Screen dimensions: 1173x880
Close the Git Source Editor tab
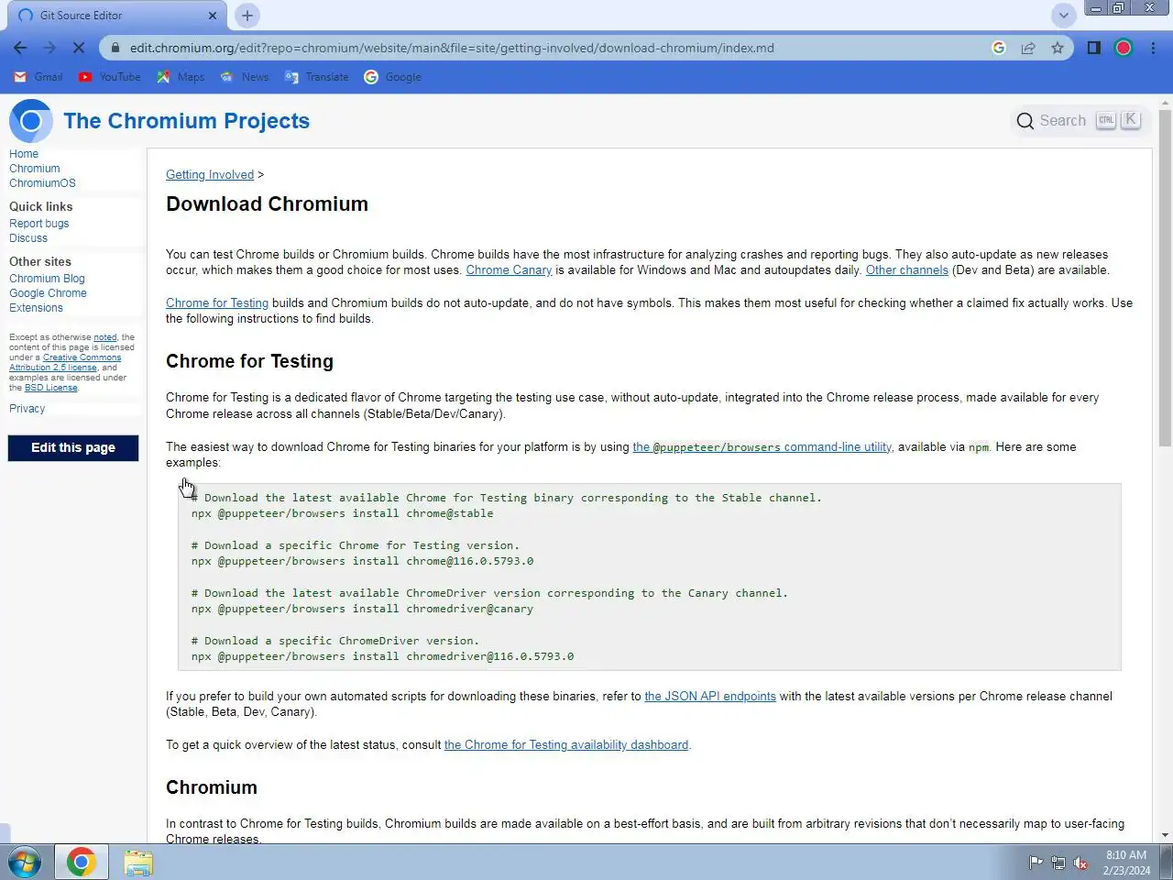(213, 16)
